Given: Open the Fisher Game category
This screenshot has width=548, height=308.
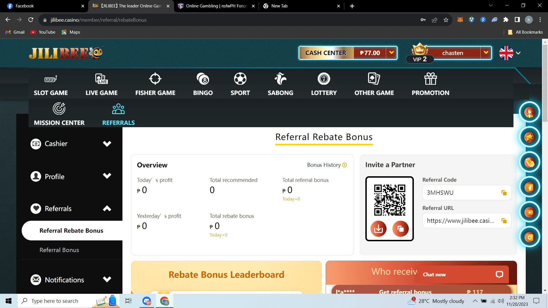Looking at the screenshot, I should point(155,85).
